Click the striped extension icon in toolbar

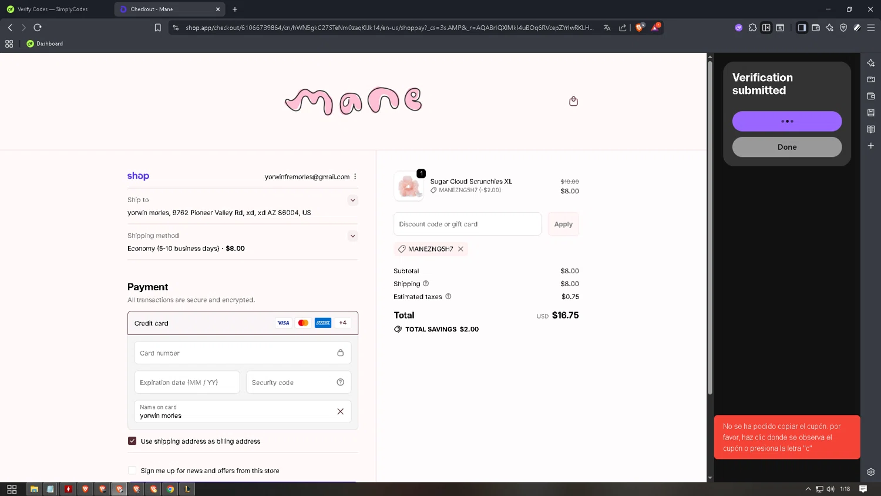[x=857, y=28]
